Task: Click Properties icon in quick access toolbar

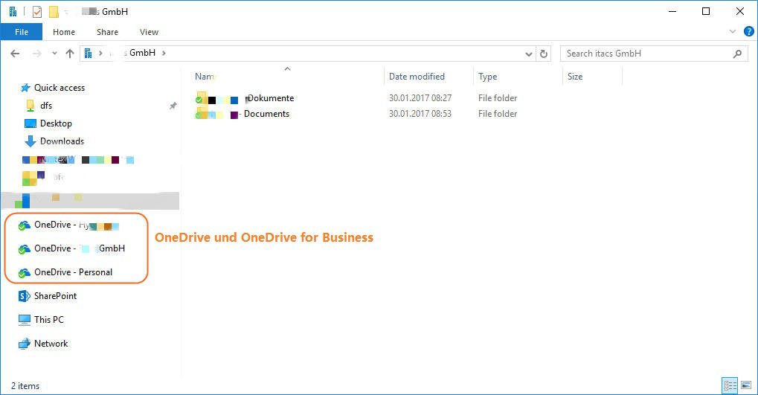Action: point(37,11)
